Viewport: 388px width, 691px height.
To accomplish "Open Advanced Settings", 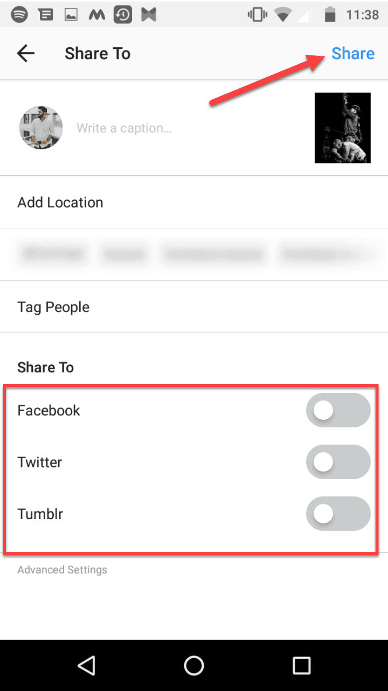I will tap(62, 569).
